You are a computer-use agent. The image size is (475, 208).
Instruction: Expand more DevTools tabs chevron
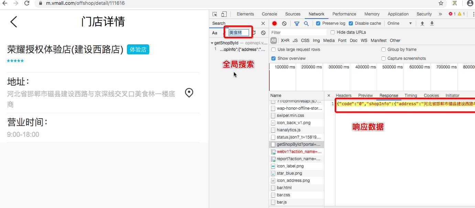pos(440,14)
